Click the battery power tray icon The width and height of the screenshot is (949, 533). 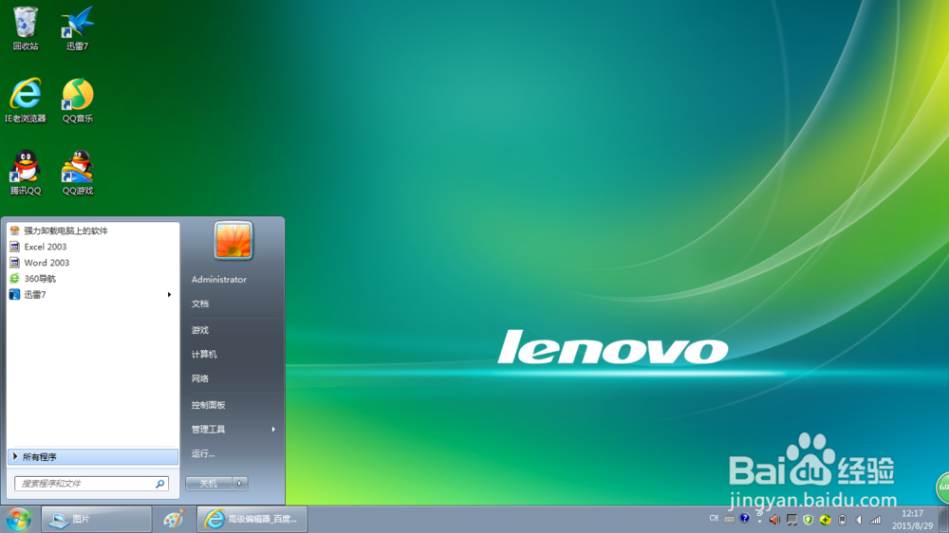point(842,520)
